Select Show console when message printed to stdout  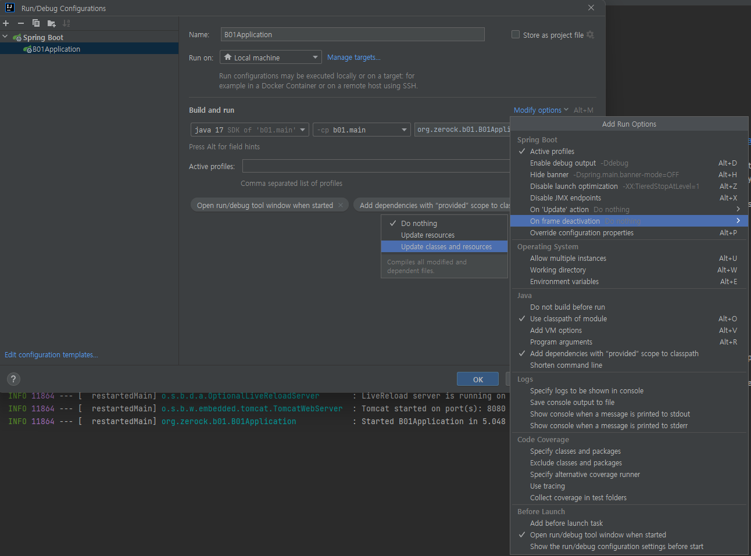629,414
